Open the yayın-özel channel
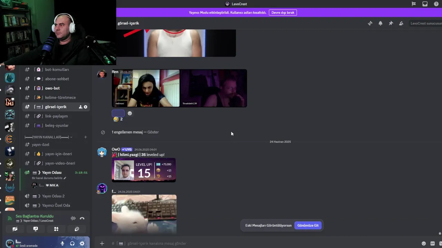Image resolution: width=442 pixels, height=248 pixels. tap(57, 145)
